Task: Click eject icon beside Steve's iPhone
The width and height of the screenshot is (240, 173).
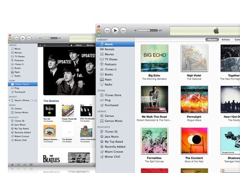Action: coord(36,101)
